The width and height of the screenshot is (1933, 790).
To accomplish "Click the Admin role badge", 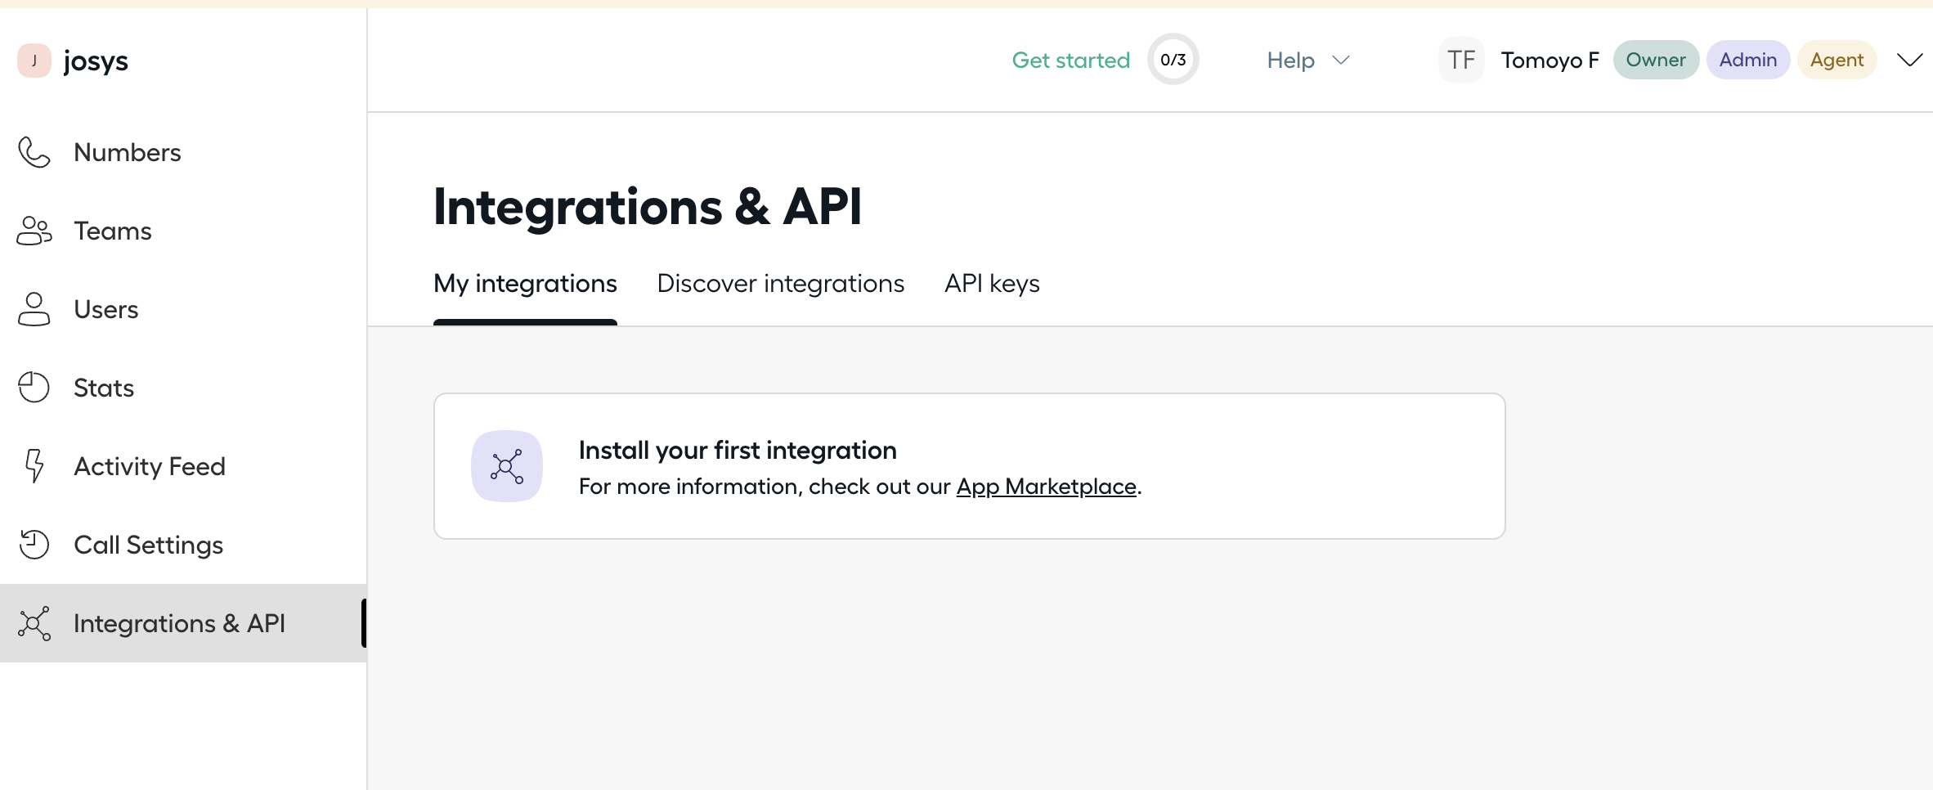I will point(1747,60).
